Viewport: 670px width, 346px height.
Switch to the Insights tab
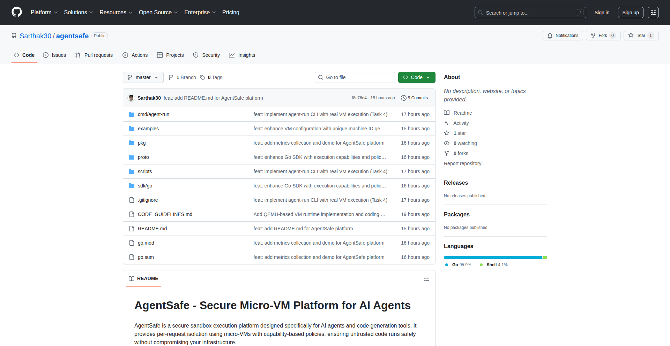[242, 55]
